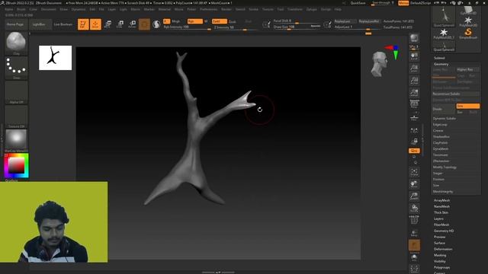Click the Zoom canvas icon

click(414, 68)
